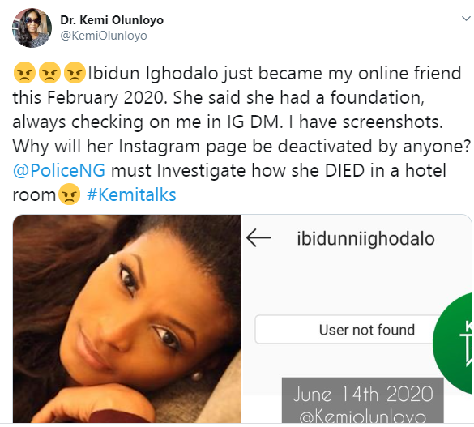Follow the @PoliceNG mention link
The image size is (474, 427).
59,170
